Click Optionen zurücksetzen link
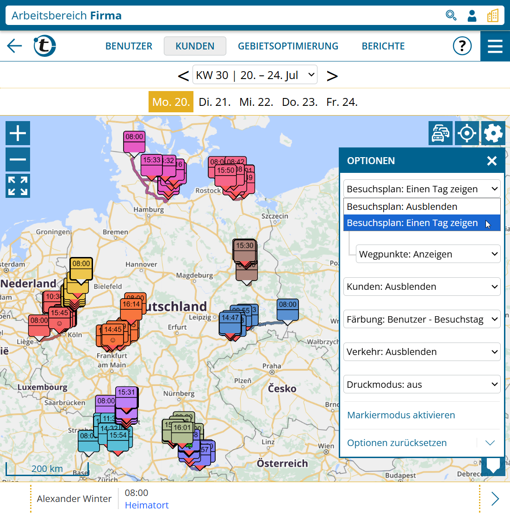Image resolution: width=510 pixels, height=514 pixels. [x=397, y=443]
